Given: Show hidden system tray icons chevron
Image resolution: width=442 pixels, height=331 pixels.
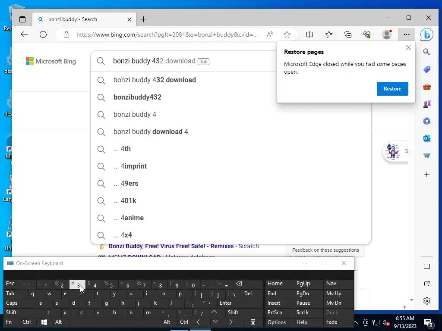Looking at the screenshot, I should point(356,322).
